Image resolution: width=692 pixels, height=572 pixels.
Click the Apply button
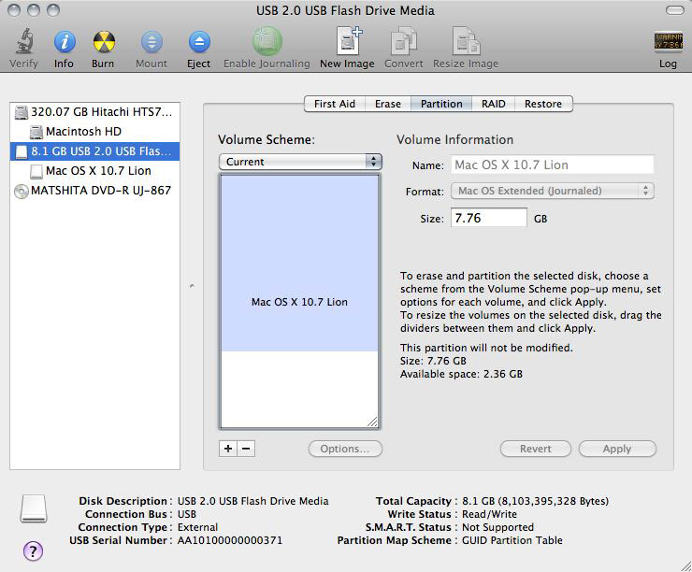click(617, 449)
